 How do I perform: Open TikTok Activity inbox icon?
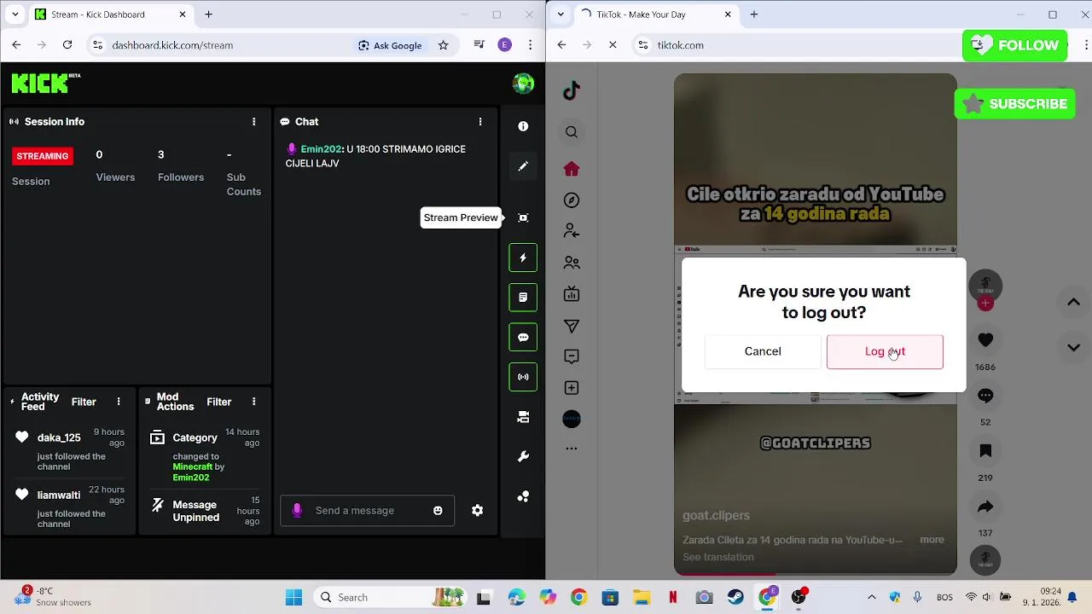[572, 356]
